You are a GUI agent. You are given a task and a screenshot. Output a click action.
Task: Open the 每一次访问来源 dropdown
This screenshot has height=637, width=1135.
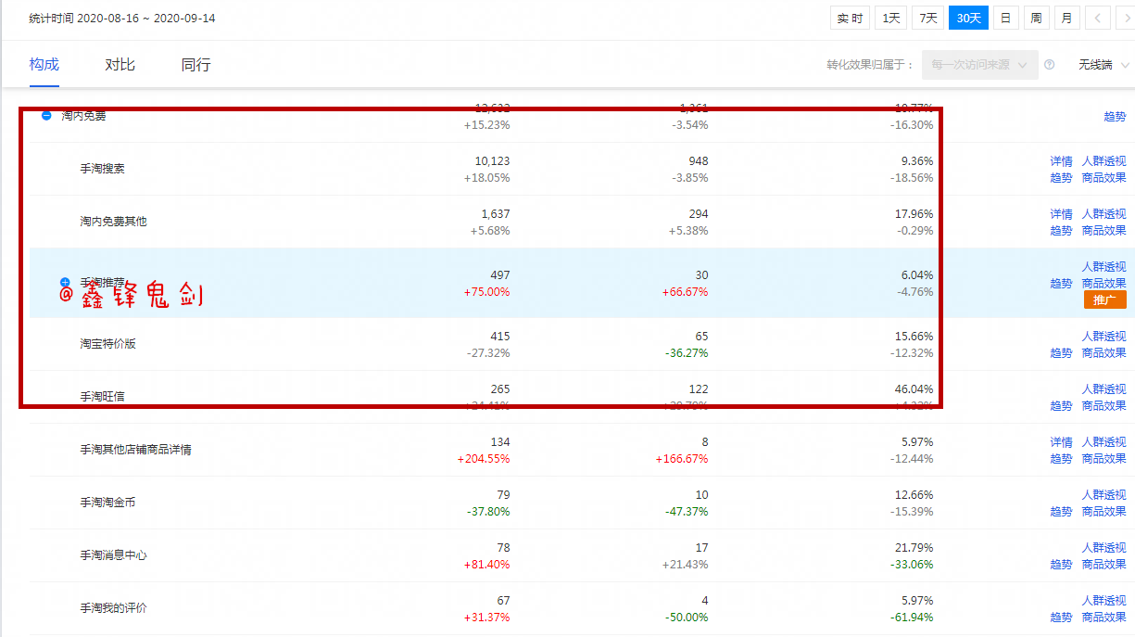click(x=979, y=65)
